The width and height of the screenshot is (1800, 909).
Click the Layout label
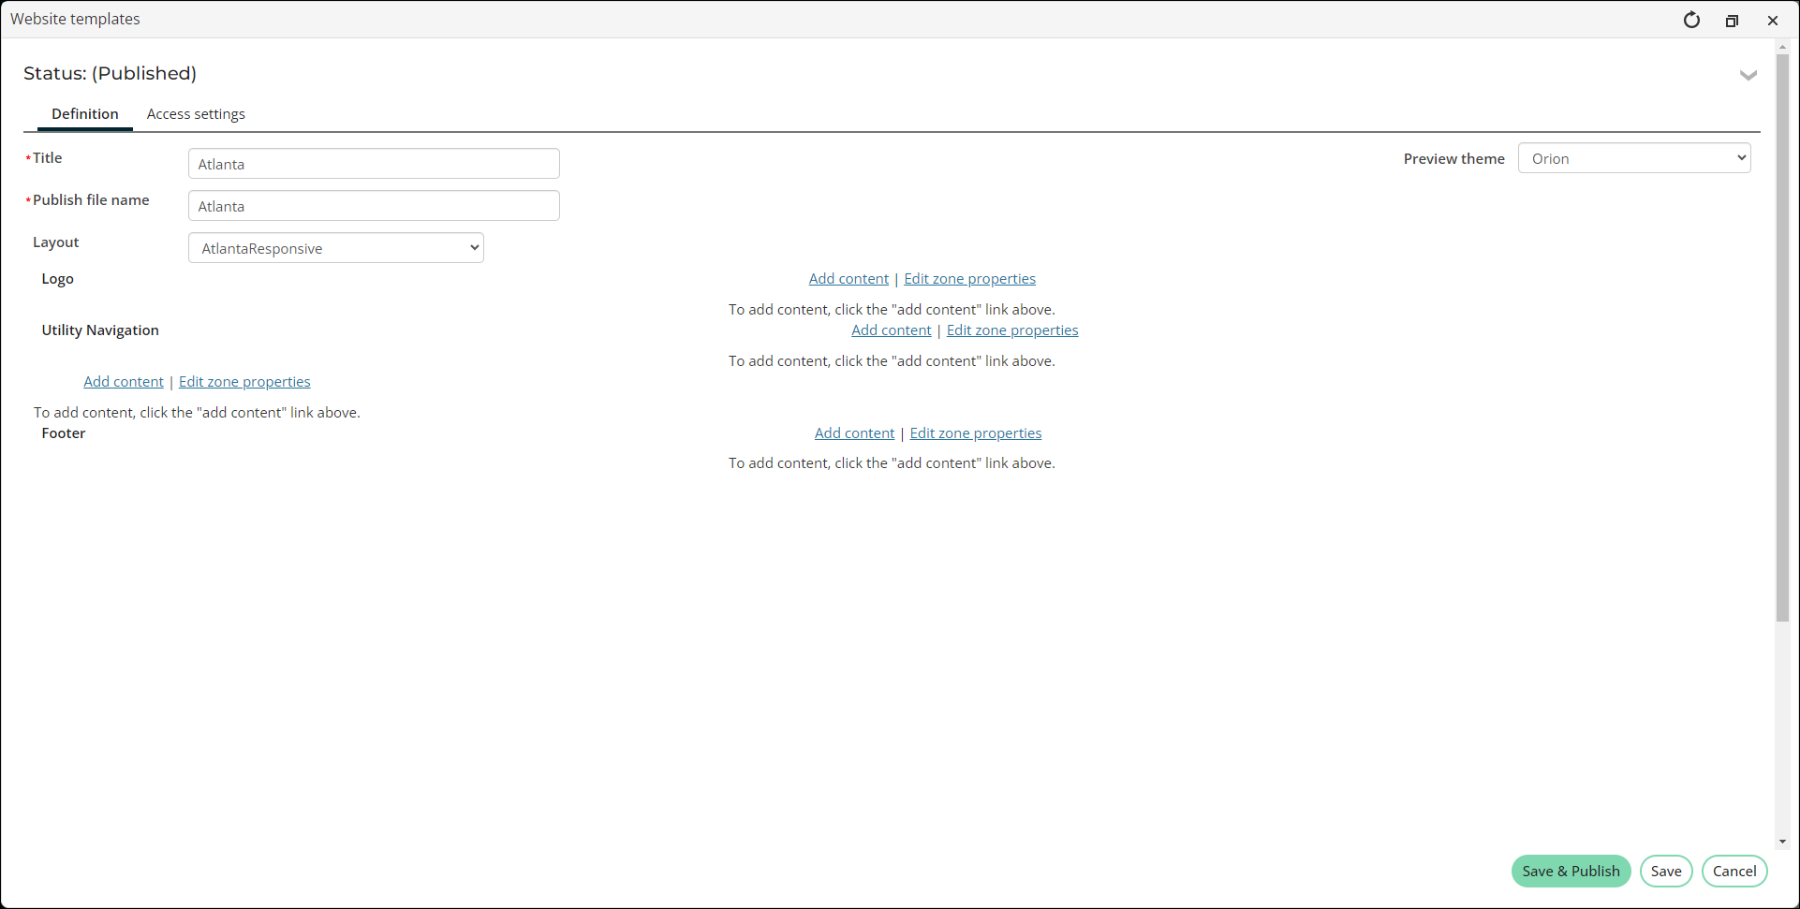(x=56, y=242)
